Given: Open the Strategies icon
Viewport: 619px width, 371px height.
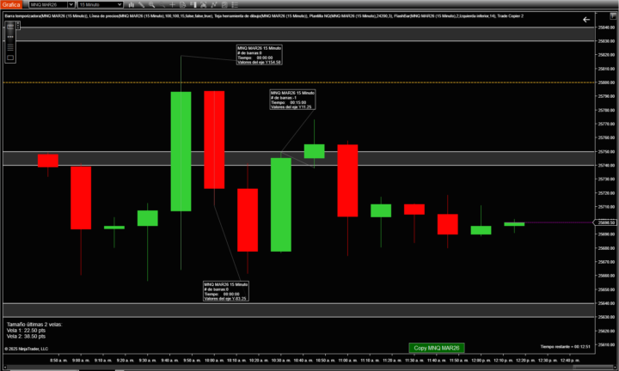Looking at the screenshot, I should [x=224, y=5].
